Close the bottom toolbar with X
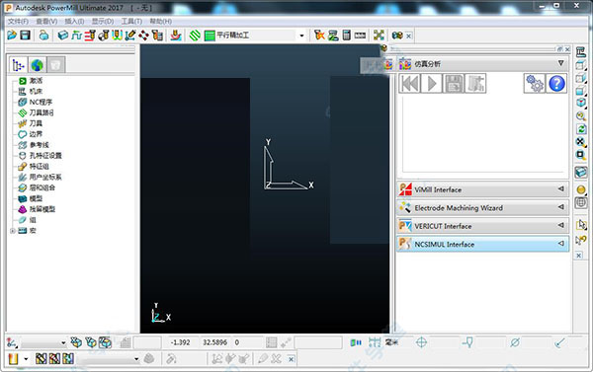593x372 pixels. coord(291,359)
